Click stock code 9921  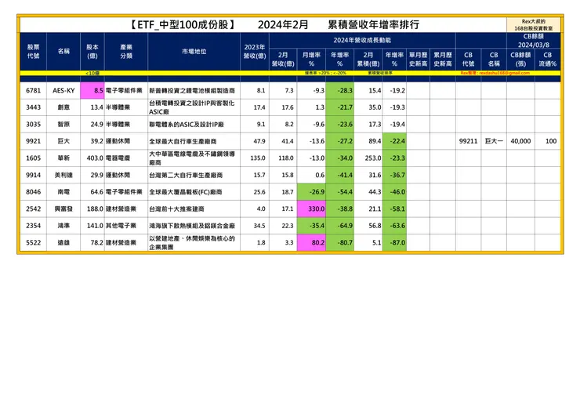click(x=33, y=141)
